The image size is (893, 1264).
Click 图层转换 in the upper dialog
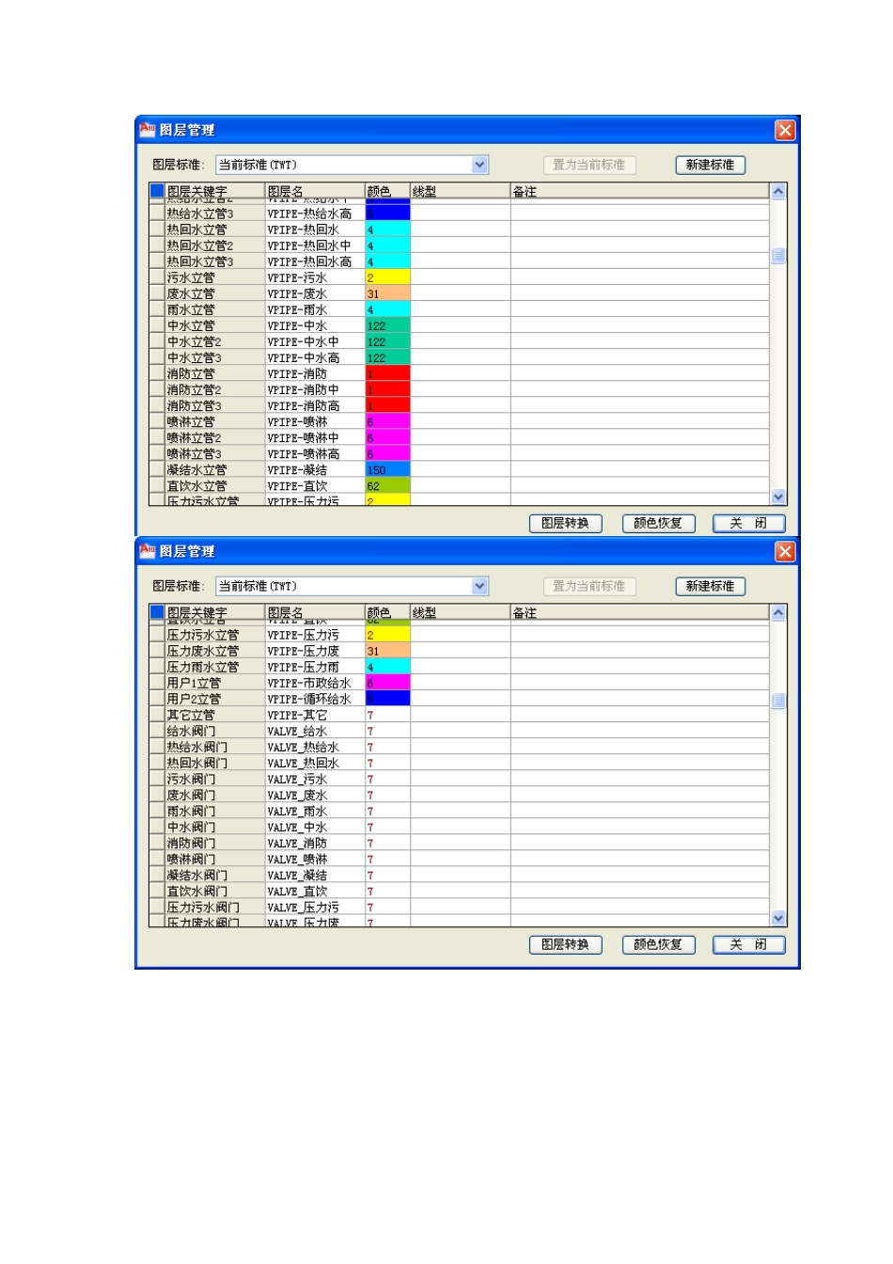pyautogui.click(x=565, y=523)
